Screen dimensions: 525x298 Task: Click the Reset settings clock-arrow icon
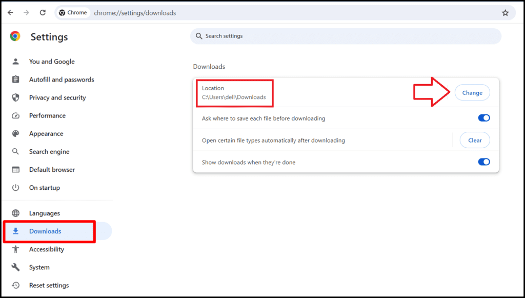(x=16, y=285)
